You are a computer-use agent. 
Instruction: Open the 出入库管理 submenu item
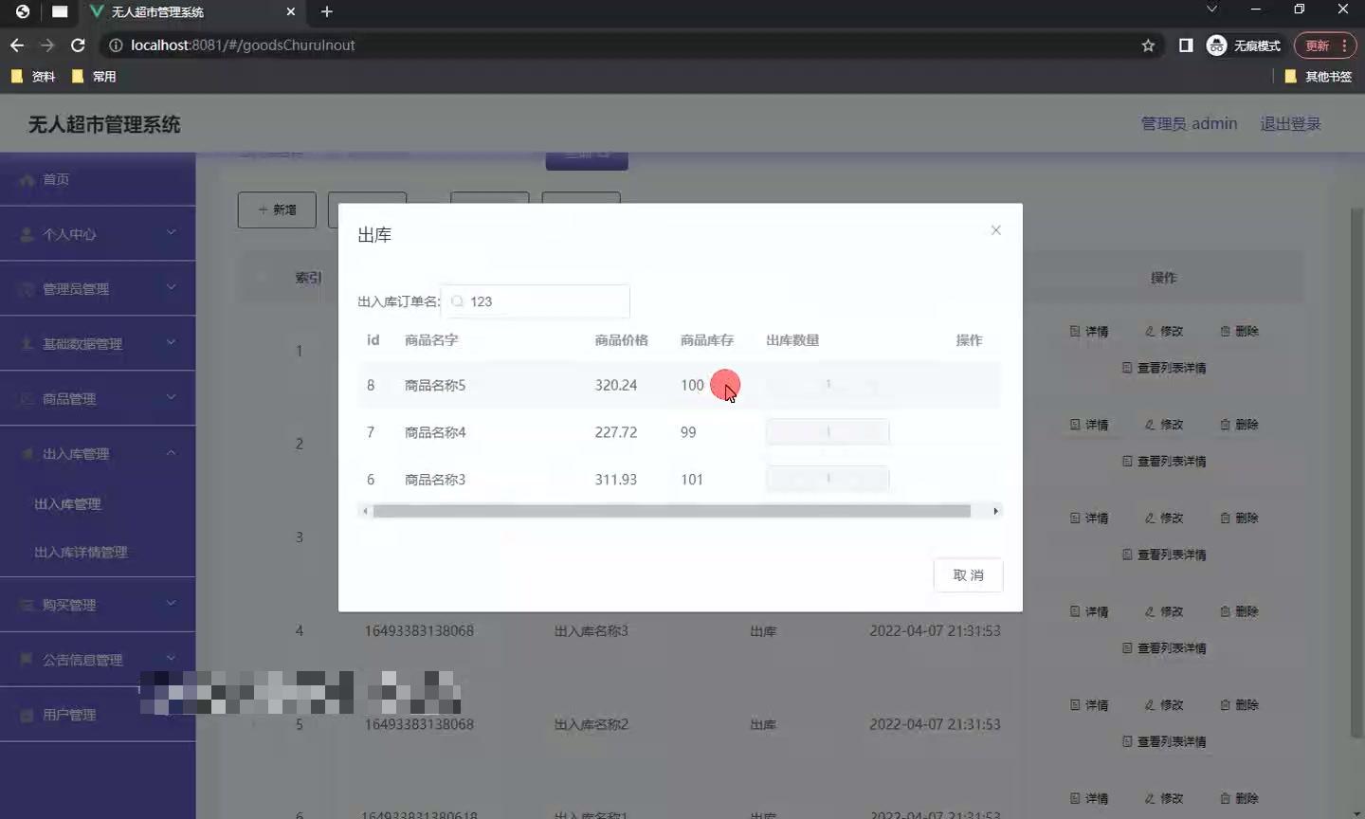(67, 504)
